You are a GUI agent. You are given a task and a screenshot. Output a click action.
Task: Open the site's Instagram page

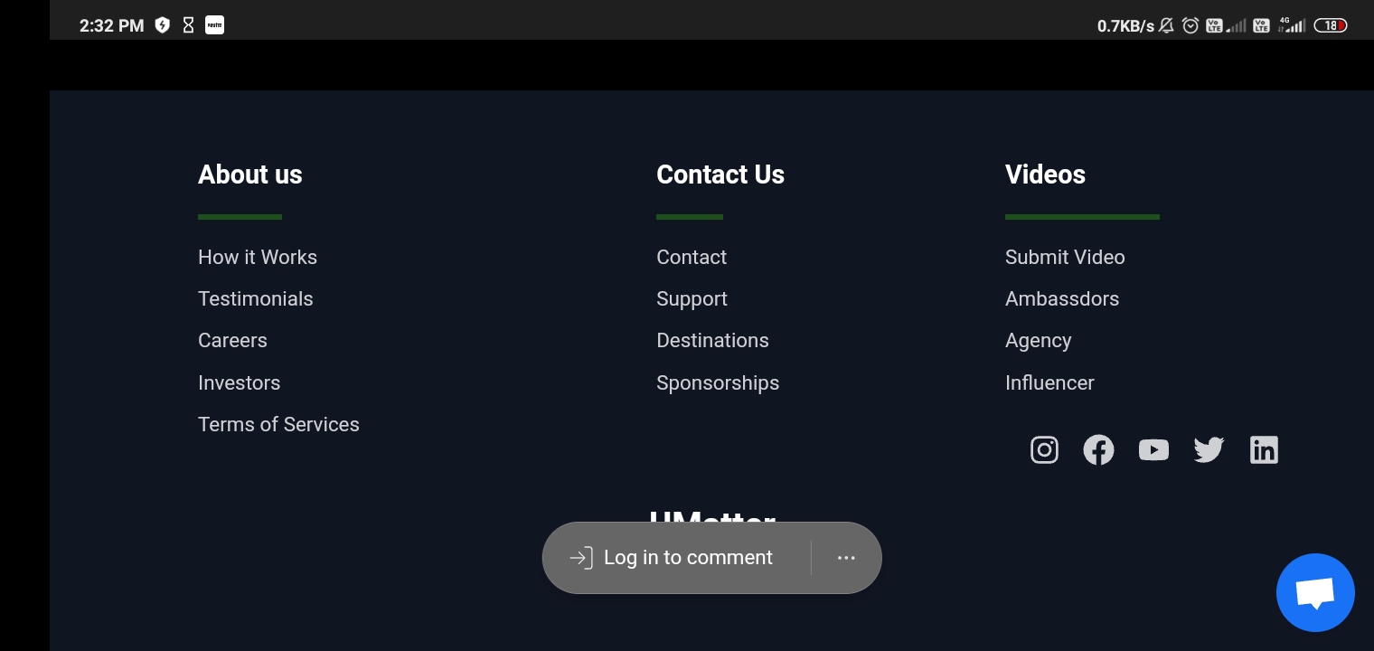click(x=1044, y=449)
